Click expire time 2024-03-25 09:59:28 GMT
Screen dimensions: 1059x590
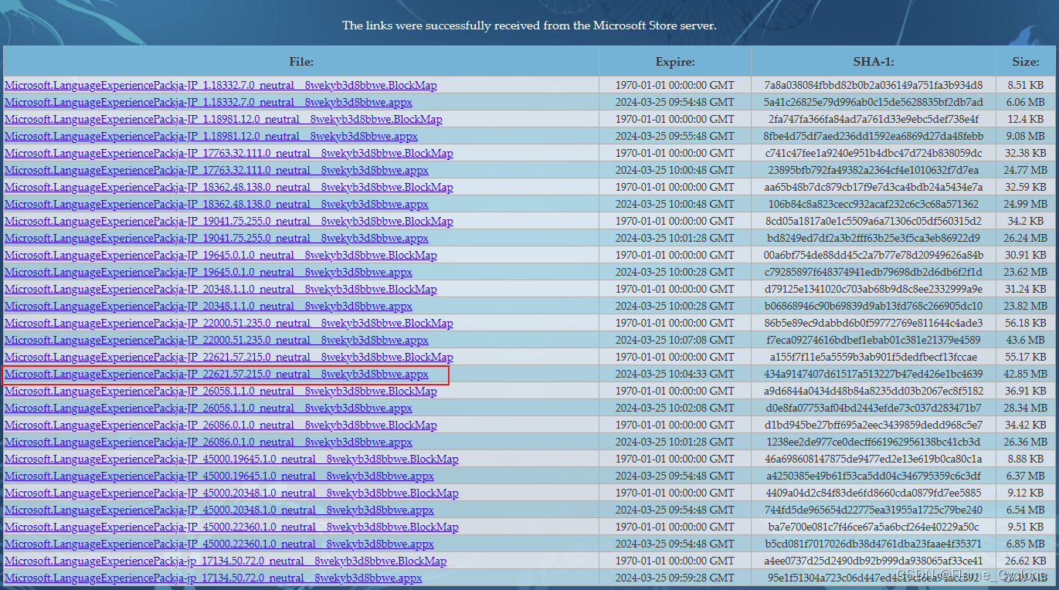tap(675, 578)
